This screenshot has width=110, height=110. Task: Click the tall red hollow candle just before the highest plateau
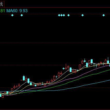click(80, 67)
